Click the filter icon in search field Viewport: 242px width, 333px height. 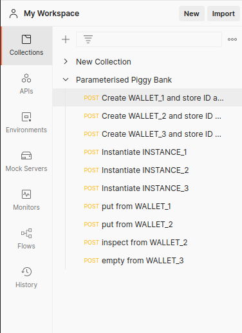pos(88,39)
